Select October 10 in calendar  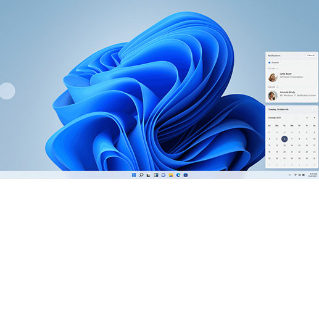click(314, 139)
